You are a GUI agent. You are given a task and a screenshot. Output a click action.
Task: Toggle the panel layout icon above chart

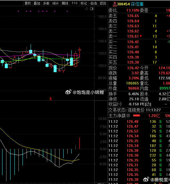(92, 9)
